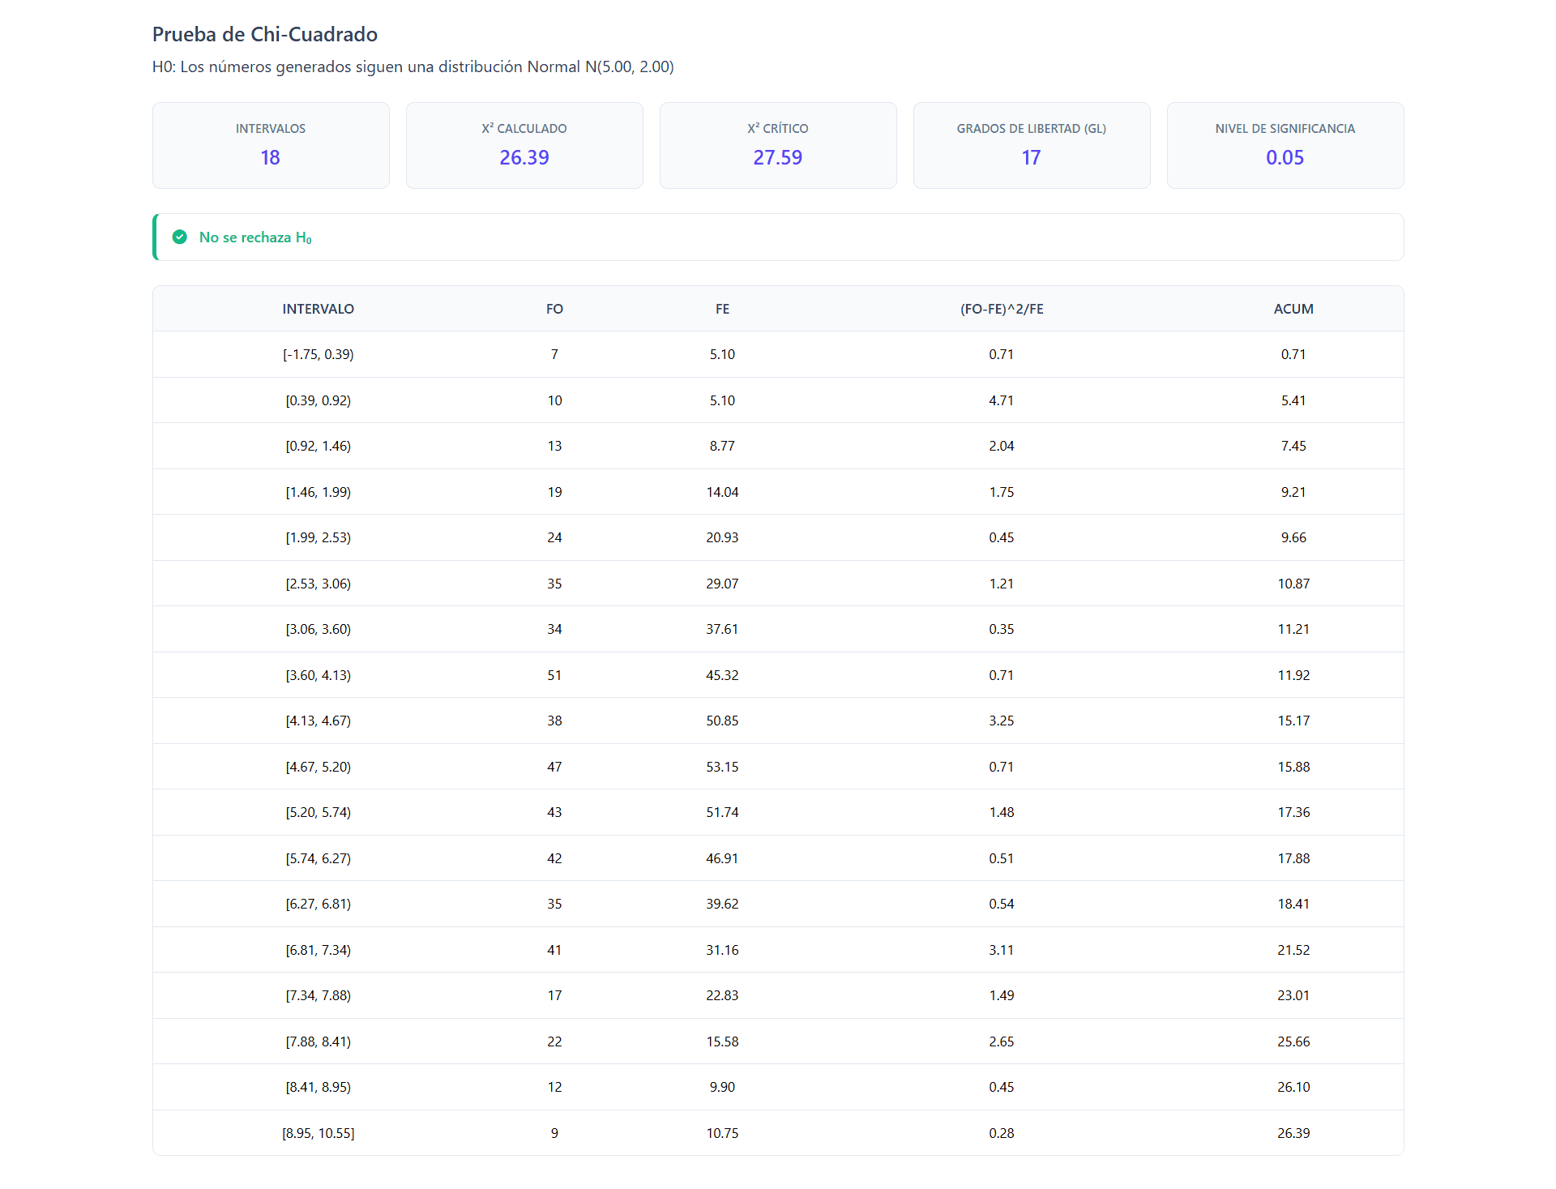Click the accumulated value 21.52
The height and width of the screenshot is (1189, 1556).
1293,950
